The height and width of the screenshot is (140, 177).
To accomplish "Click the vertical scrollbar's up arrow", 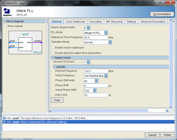I will coord(170,20).
